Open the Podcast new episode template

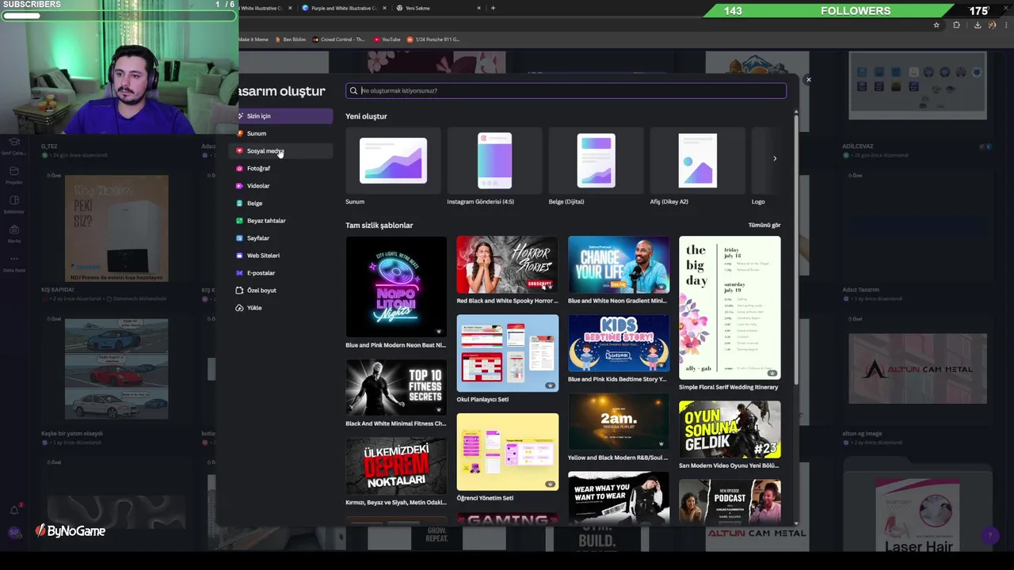coord(730,502)
